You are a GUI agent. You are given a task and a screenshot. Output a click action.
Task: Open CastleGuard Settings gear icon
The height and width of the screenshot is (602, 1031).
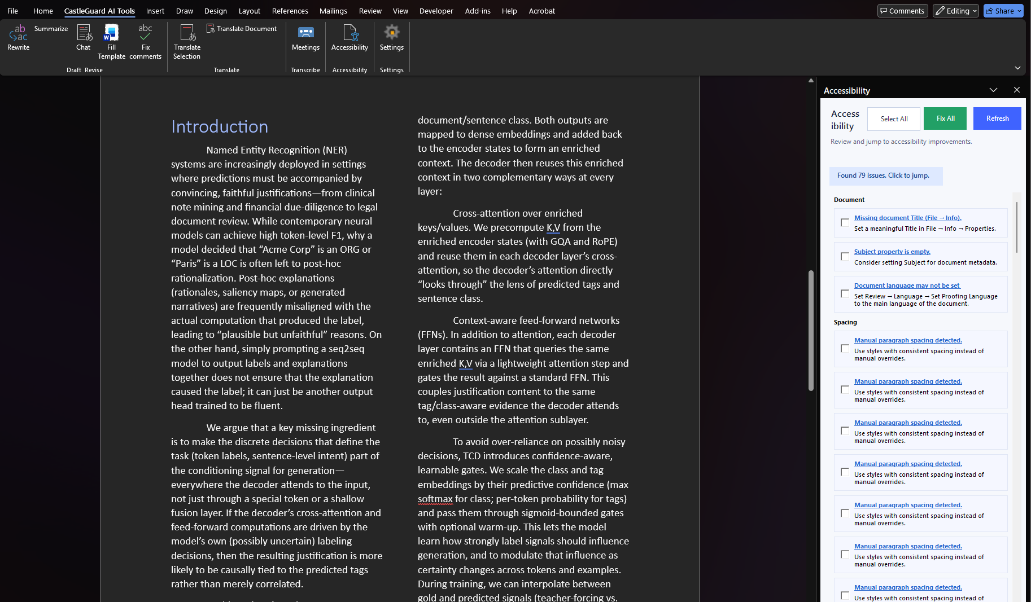pyautogui.click(x=391, y=33)
